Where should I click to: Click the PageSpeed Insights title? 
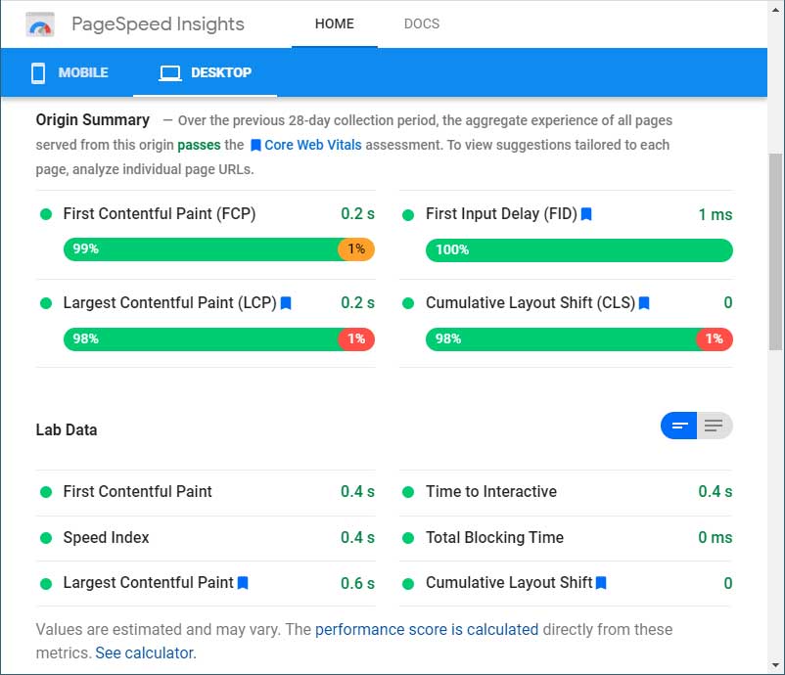coord(158,24)
